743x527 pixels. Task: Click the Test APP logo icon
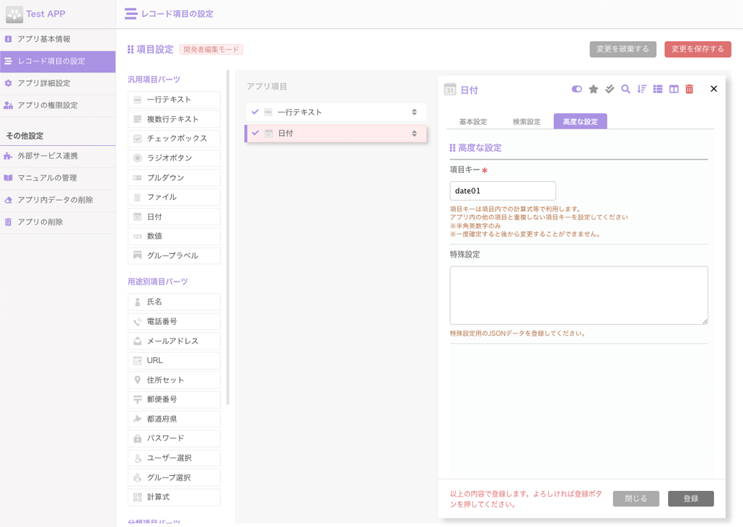14,14
